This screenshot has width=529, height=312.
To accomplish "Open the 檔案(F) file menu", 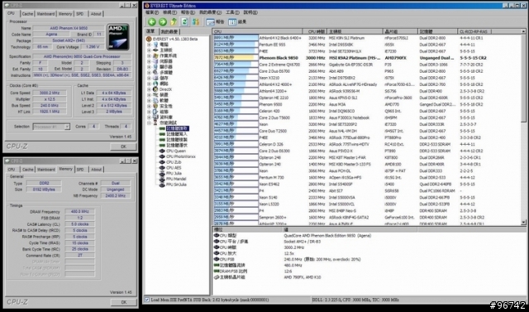I will (151, 12).
